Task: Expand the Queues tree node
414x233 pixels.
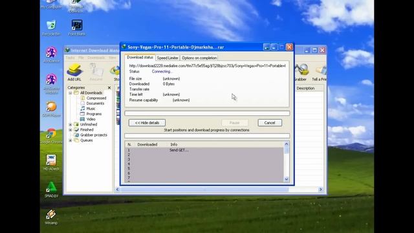Action: click(x=71, y=140)
